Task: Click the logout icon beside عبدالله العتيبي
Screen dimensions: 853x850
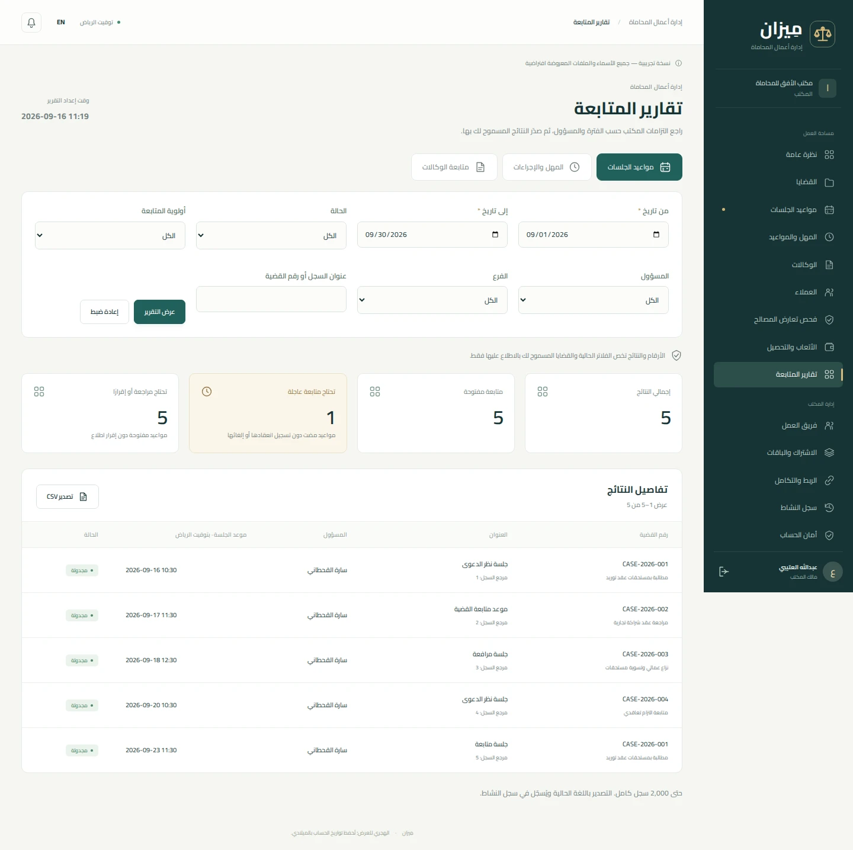Action: [723, 572]
